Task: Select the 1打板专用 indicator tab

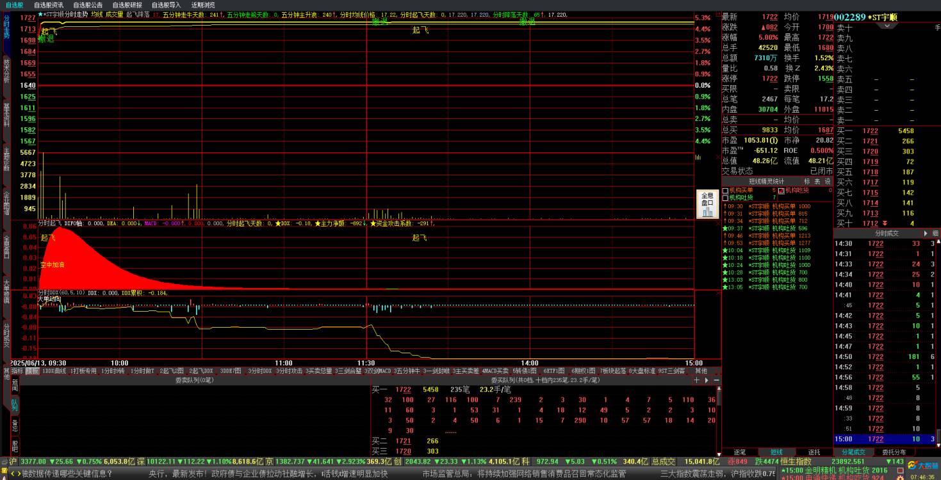Action: (84, 371)
